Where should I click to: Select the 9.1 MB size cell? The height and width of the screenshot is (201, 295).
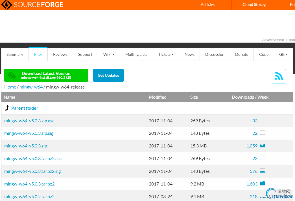197,197
